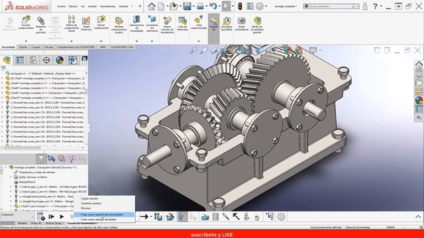Expand the montaje completo tree node
This screenshot has height=238, width=424.
click(x=6, y=167)
